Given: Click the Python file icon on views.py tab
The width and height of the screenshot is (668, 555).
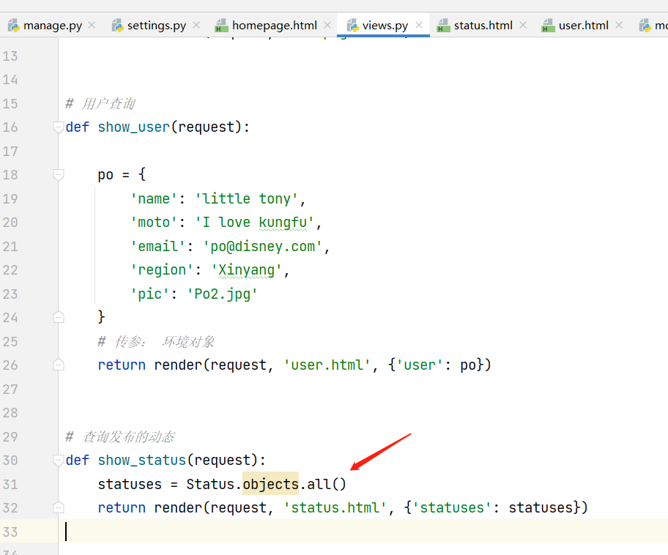Looking at the screenshot, I should pos(353,26).
